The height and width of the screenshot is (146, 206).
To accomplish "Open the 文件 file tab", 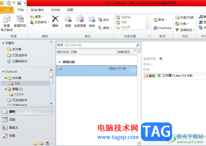I will point(7,10).
